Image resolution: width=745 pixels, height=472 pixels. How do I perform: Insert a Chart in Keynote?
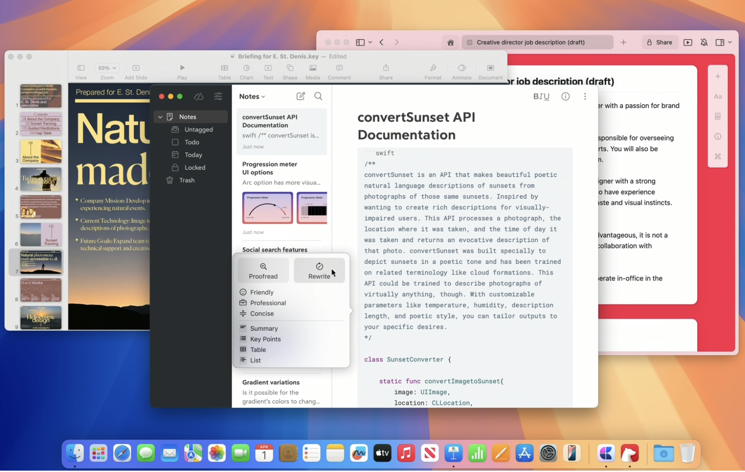pos(246,72)
